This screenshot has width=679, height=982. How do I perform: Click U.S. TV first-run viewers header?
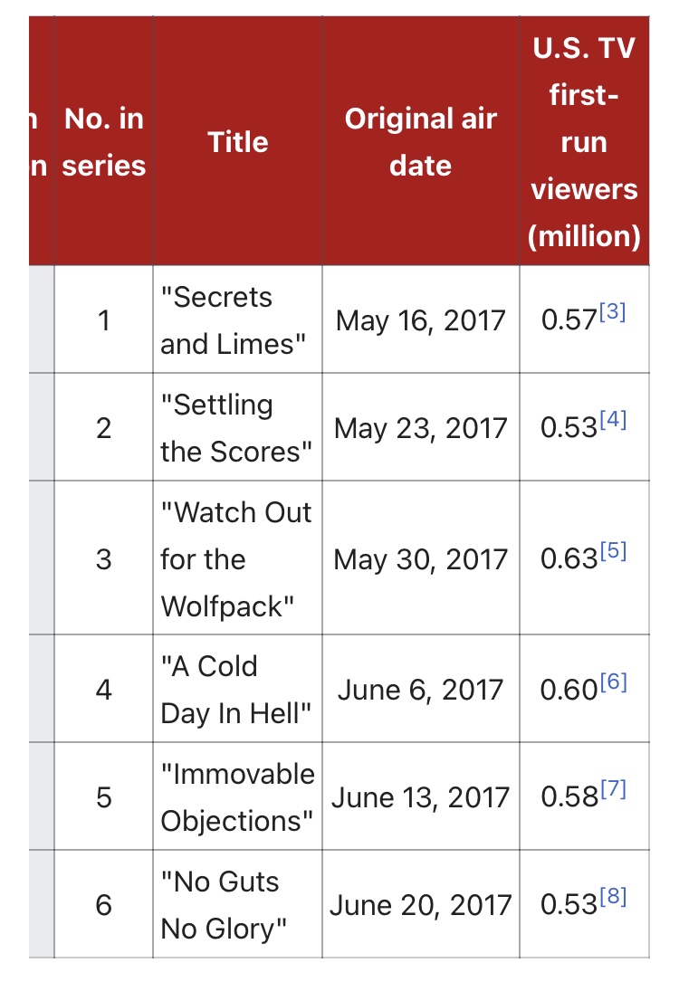(x=585, y=141)
